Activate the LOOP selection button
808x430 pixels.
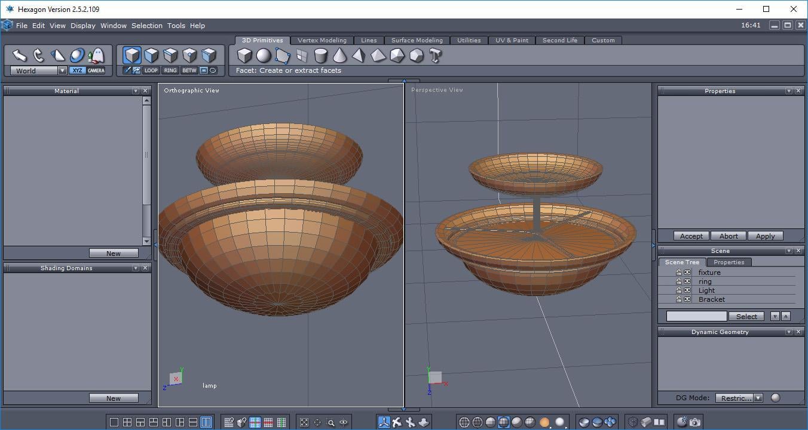[x=151, y=70]
